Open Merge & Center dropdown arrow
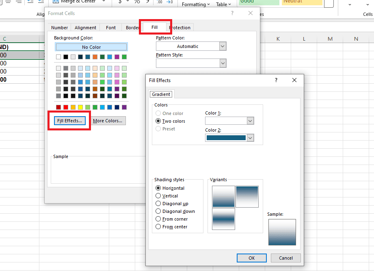 click(x=104, y=1)
